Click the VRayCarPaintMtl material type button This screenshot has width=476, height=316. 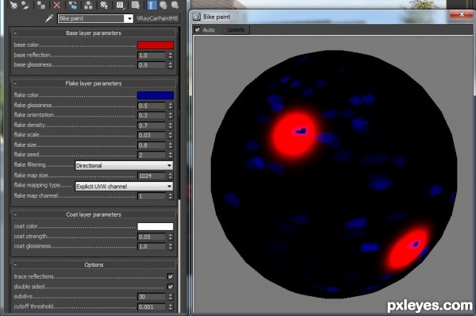click(x=157, y=18)
